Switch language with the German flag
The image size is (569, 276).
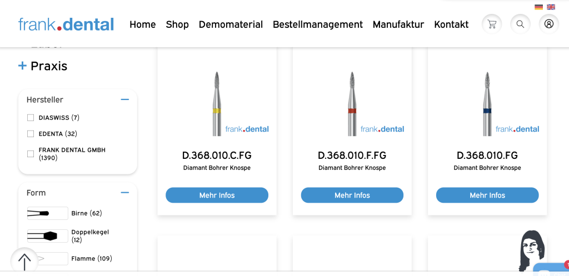coord(539,7)
